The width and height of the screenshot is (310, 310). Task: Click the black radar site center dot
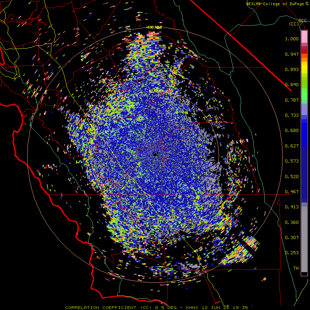coord(155,155)
